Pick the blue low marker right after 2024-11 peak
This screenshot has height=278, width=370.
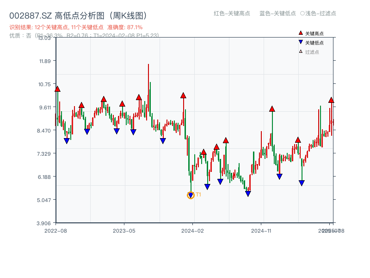279,177
